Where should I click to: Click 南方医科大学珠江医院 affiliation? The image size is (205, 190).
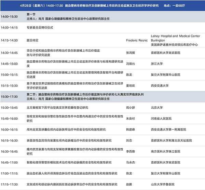coord(166,151)
